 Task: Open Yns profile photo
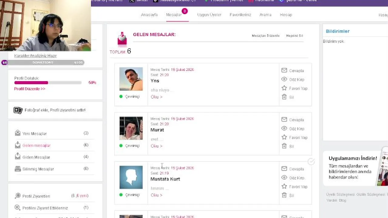pyautogui.click(x=131, y=79)
